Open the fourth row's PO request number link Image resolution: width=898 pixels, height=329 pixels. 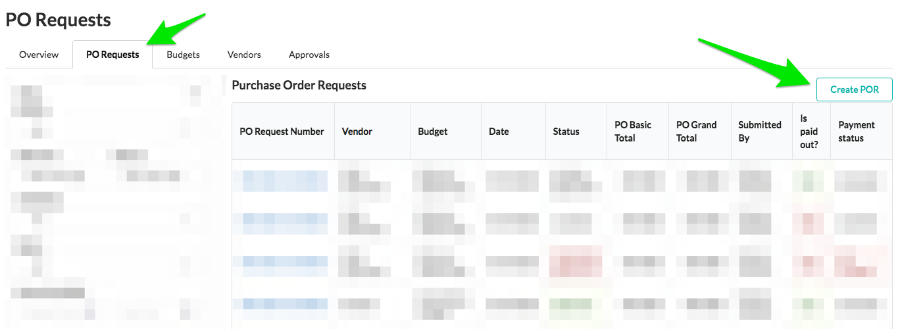point(285,304)
